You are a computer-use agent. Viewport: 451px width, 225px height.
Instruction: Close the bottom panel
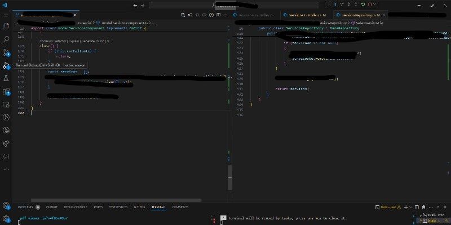pyautogui.click(x=445, y=207)
